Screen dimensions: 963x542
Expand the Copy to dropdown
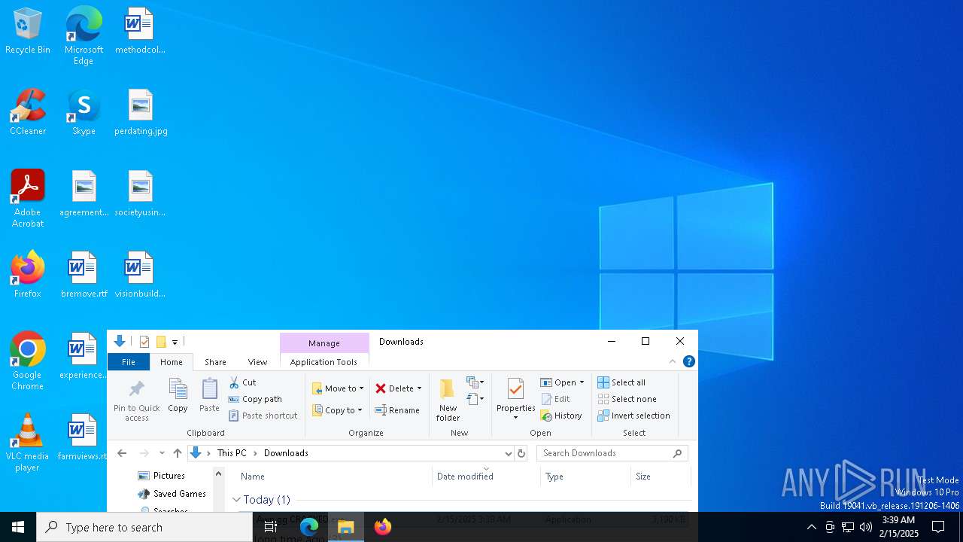point(360,410)
